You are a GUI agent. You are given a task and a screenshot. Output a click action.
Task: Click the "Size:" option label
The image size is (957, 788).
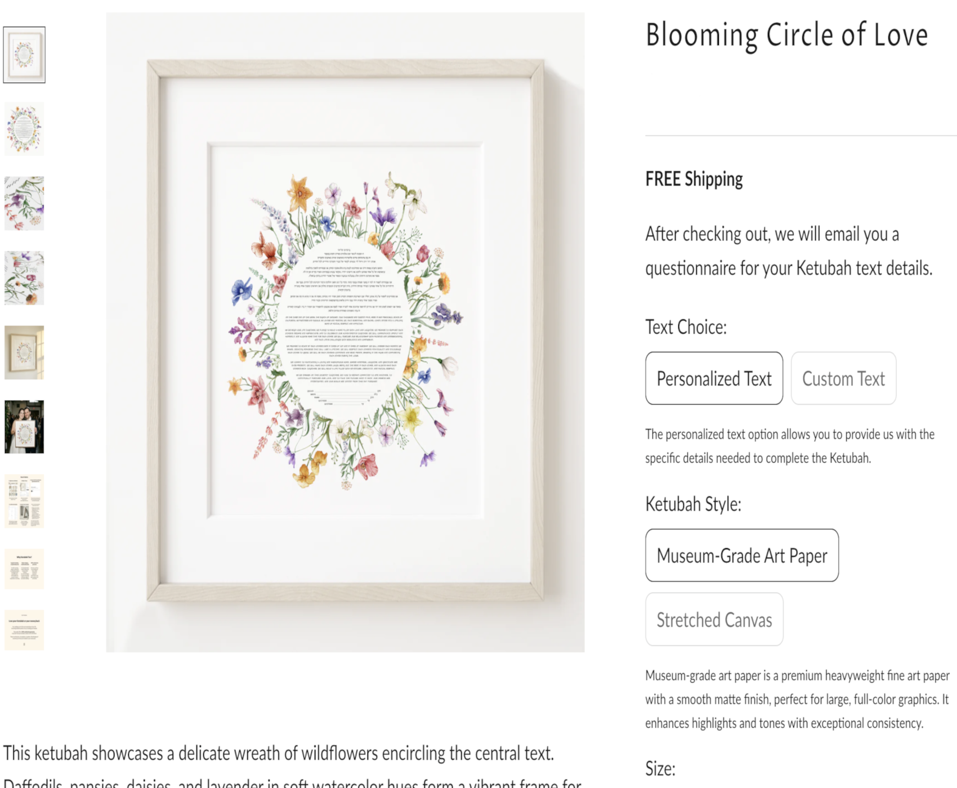point(660,769)
